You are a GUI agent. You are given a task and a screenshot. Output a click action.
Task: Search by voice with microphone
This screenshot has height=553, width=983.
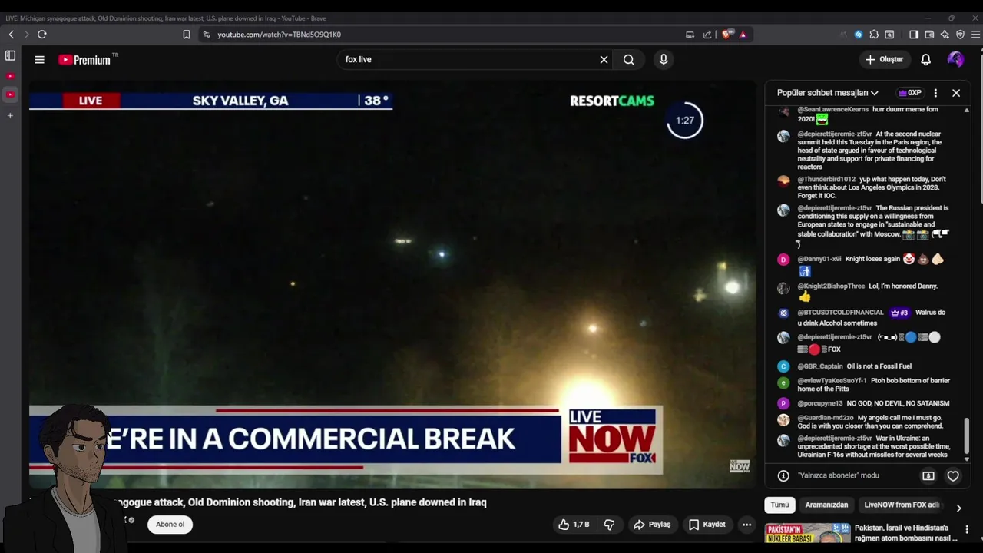(x=664, y=59)
